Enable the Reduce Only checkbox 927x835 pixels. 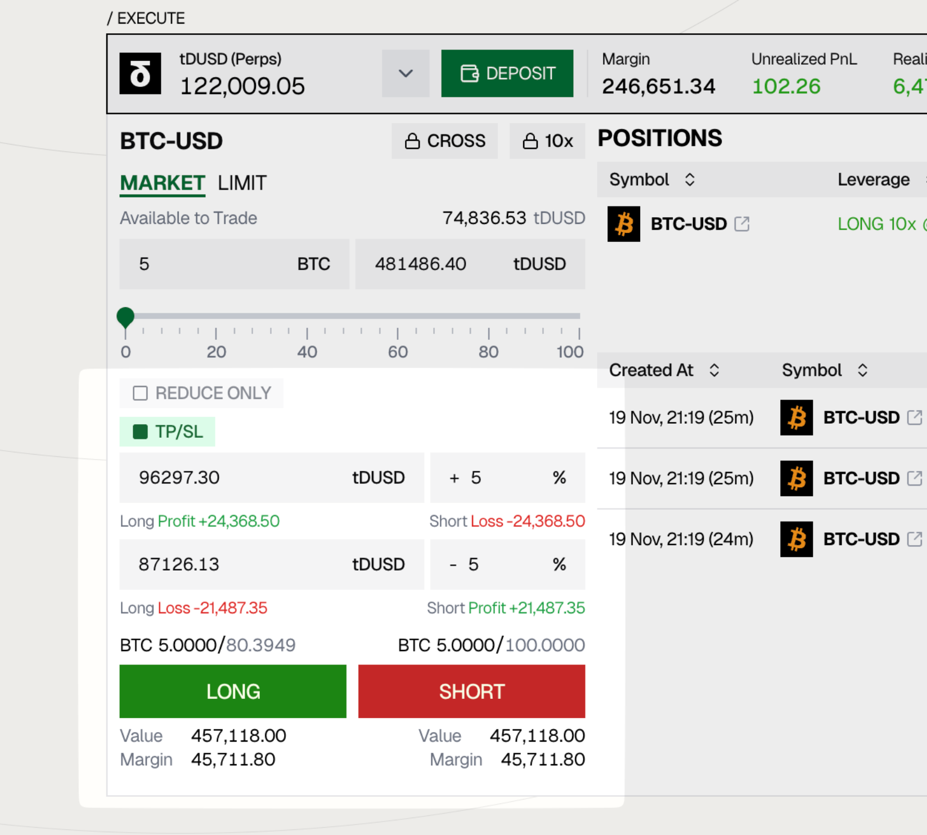click(x=140, y=393)
